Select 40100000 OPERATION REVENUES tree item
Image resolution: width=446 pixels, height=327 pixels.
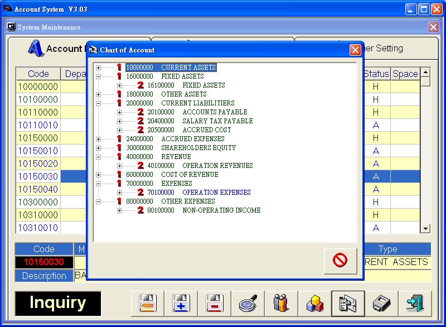click(x=200, y=166)
